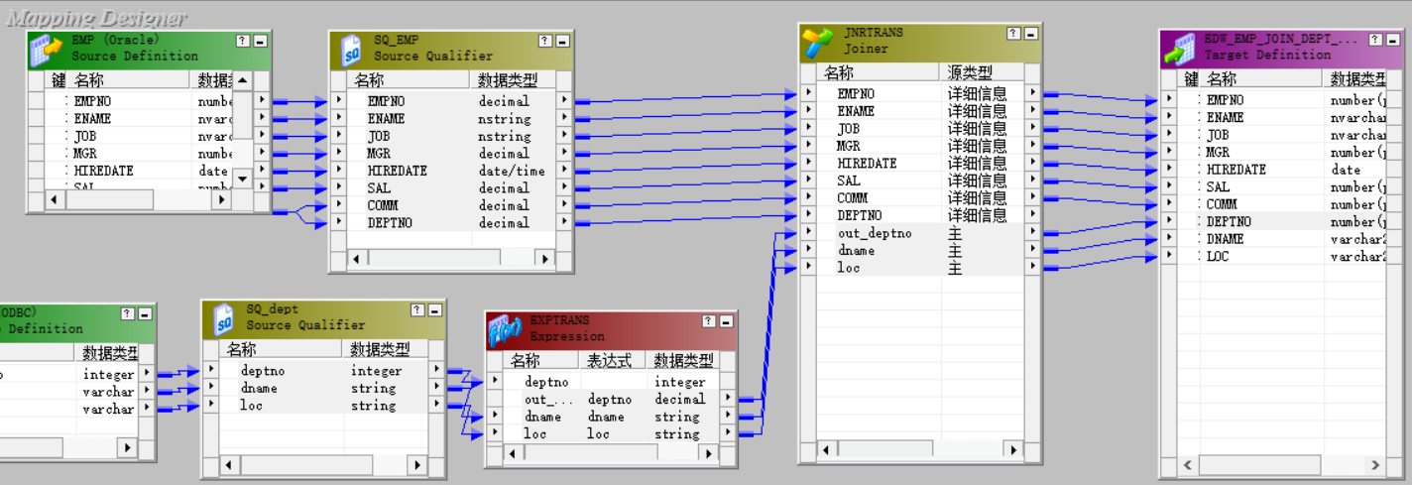This screenshot has height=485, width=1412.
Task: Click the up scroll arrow in EMP source
Action: click(242, 81)
